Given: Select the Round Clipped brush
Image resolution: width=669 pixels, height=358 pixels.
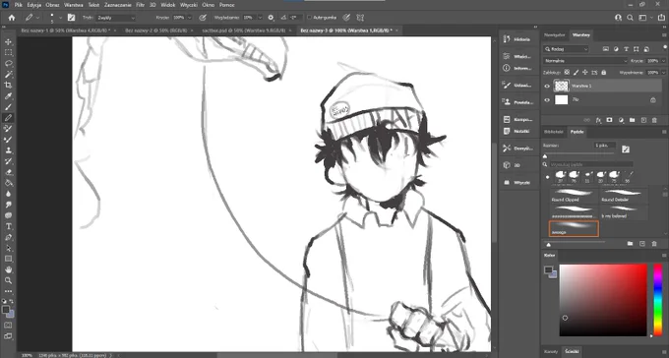Looking at the screenshot, I should (x=573, y=197).
